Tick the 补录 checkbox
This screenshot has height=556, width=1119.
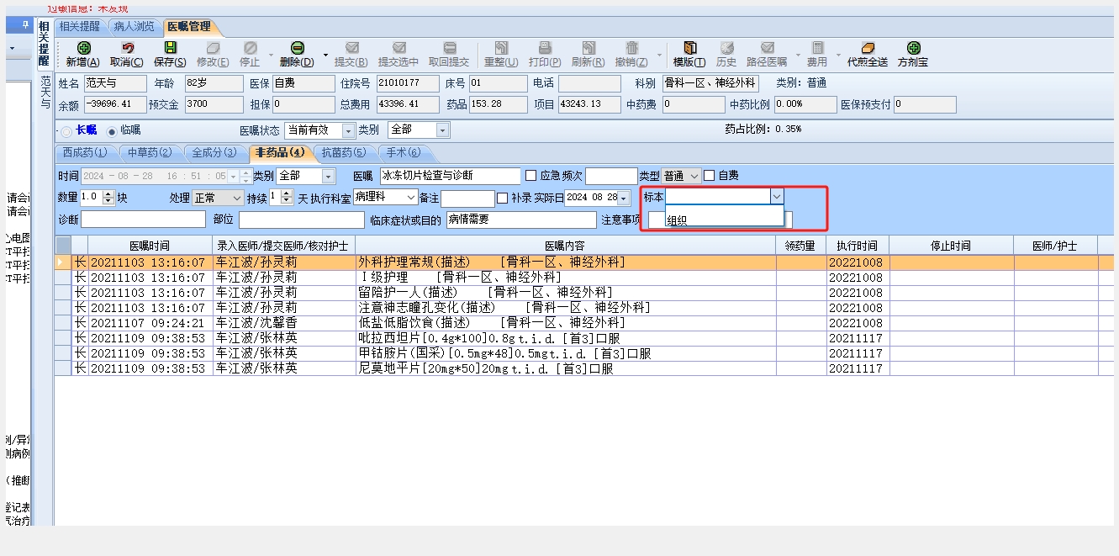(x=503, y=198)
